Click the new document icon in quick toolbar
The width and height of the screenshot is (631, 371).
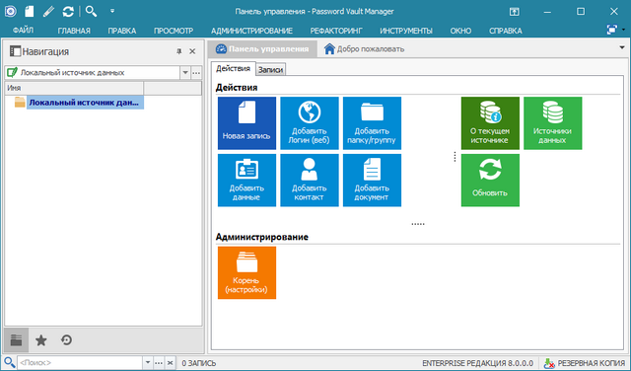29,11
